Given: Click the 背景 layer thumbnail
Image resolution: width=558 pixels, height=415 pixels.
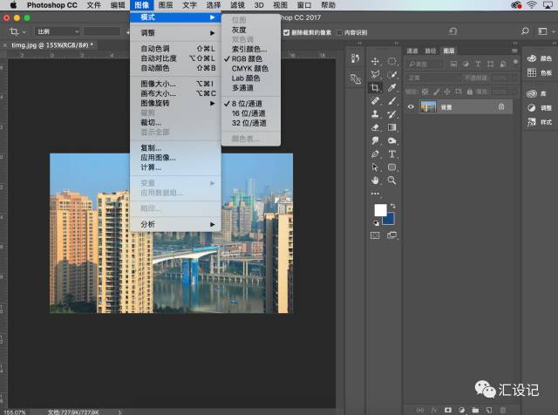Looking at the screenshot, I should pos(429,106).
